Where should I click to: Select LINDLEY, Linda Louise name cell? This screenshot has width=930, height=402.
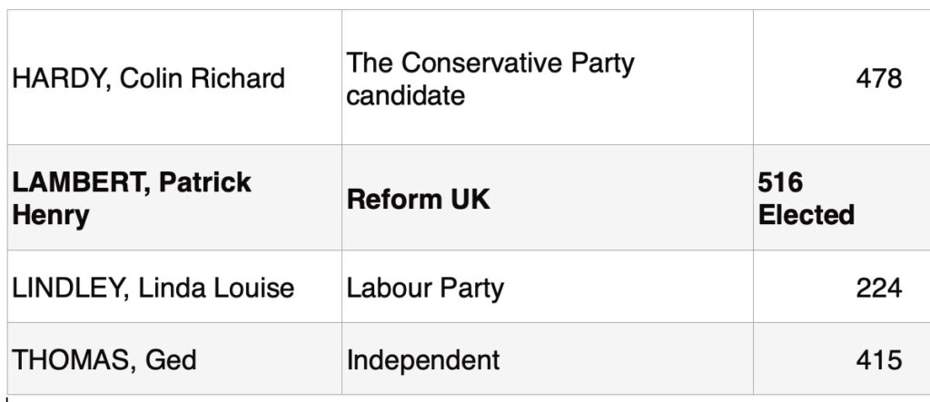point(174,287)
